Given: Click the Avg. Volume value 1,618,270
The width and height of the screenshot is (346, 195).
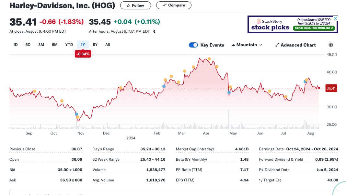Looking at the screenshot, I should pos(156,180).
